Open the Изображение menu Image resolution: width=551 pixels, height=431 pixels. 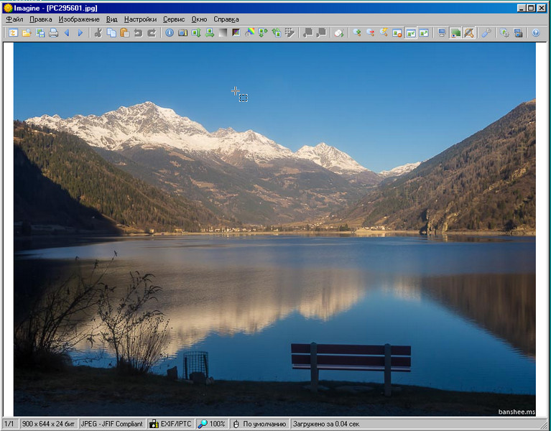[79, 19]
